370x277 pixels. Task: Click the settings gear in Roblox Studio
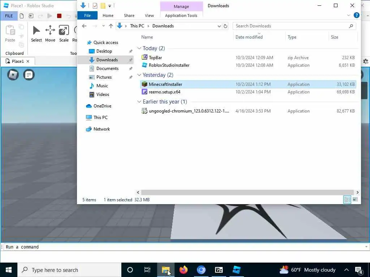point(366,61)
